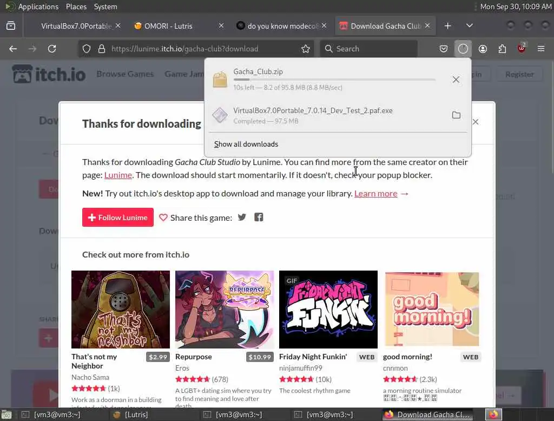Viewport: 554px width, 421px height.
Task: Click the red uBlock extension icon
Action: 522,48
